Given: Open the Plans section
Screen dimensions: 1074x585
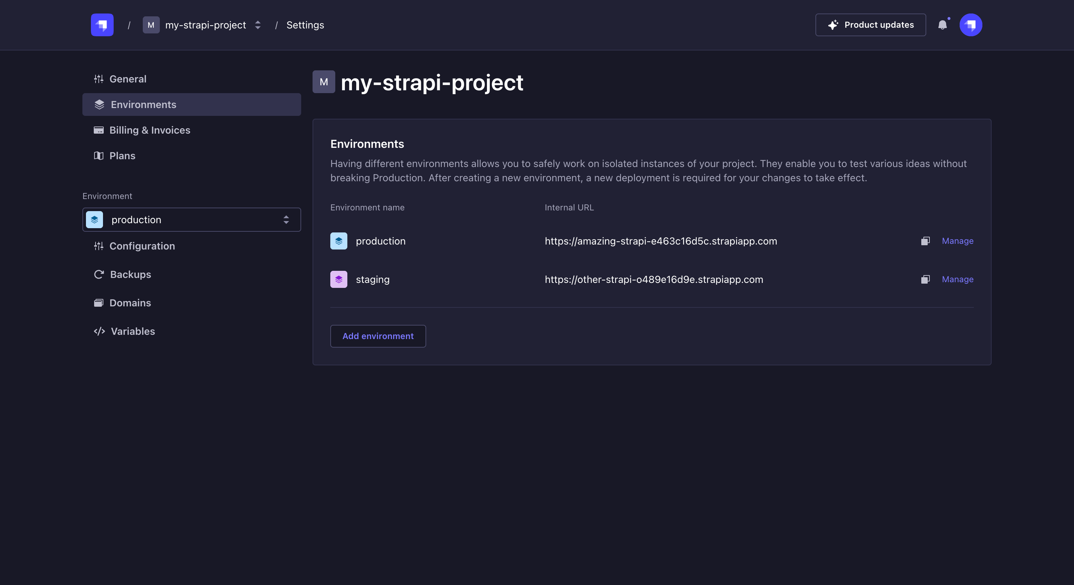Looking at the screenshot, I should (x=192, y=156).
